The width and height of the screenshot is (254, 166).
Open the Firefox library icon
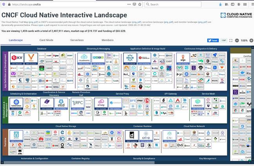coord(227,4)
